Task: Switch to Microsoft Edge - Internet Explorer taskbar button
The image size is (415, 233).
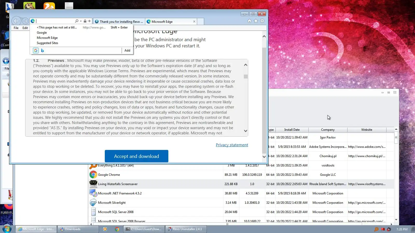Action: (36, 229)
